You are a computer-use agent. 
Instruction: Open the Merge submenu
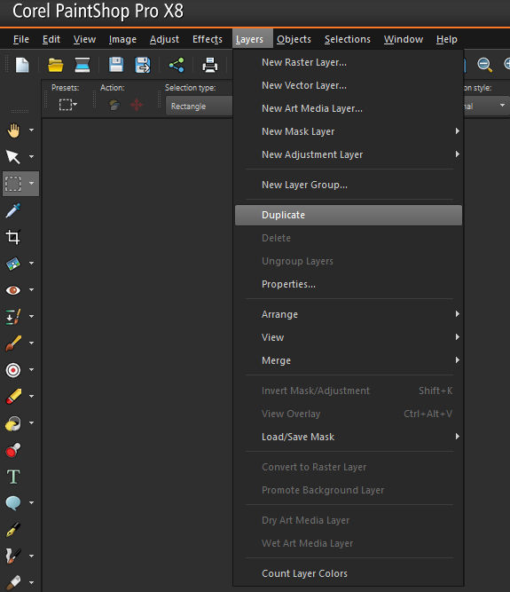tap(349, 360)
